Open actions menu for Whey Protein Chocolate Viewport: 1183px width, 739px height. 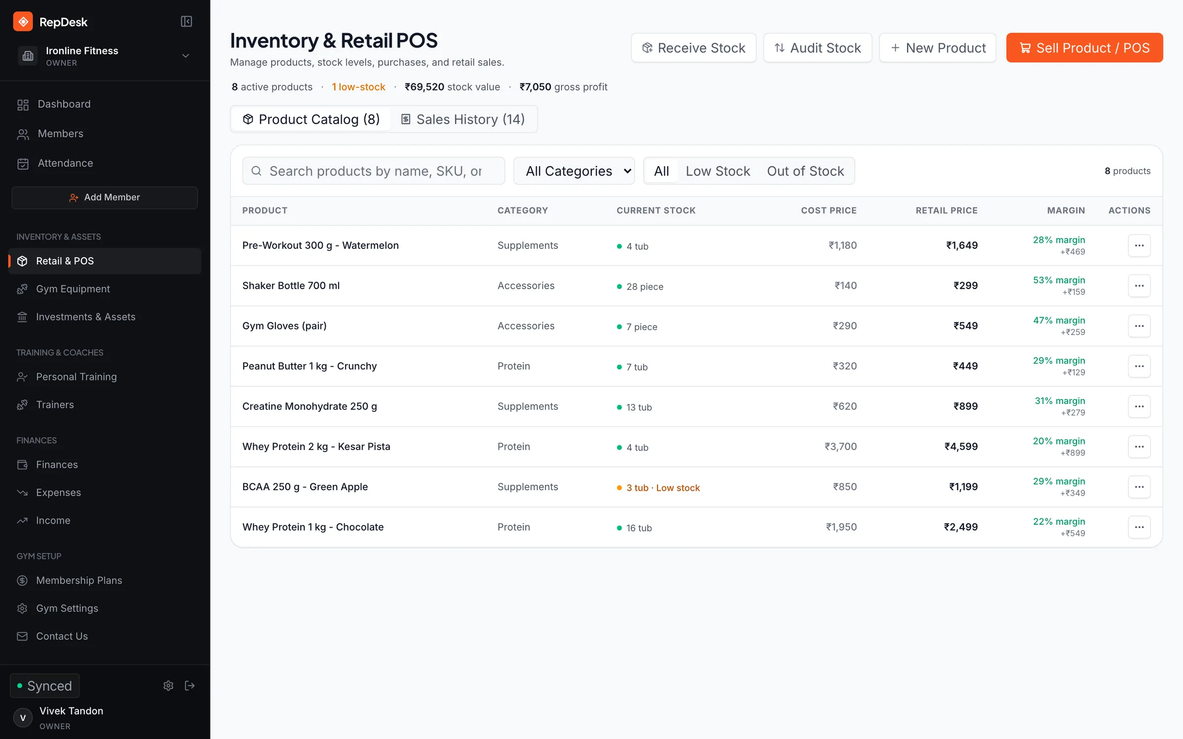coord(1139,527)
